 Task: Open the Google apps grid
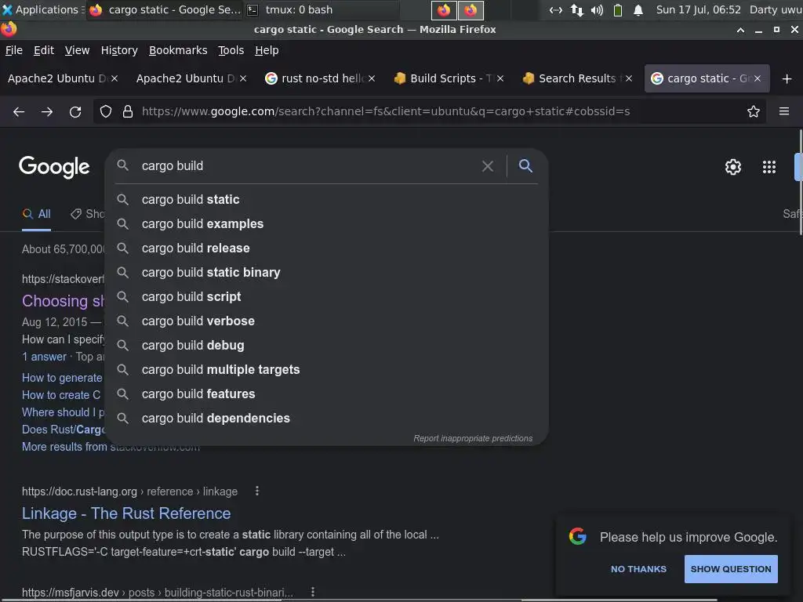tap(768, 167)
